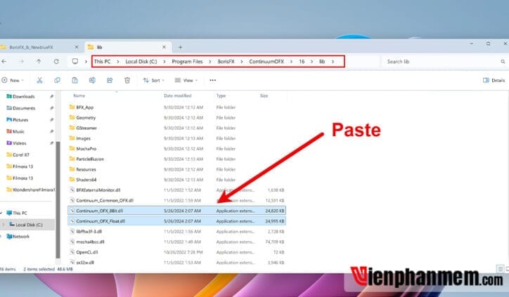Select the Continuum_Common_OFX.dll file

click(105, 200)
